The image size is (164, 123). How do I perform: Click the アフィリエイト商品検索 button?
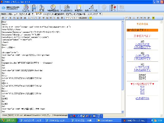[x=76, y=18]
